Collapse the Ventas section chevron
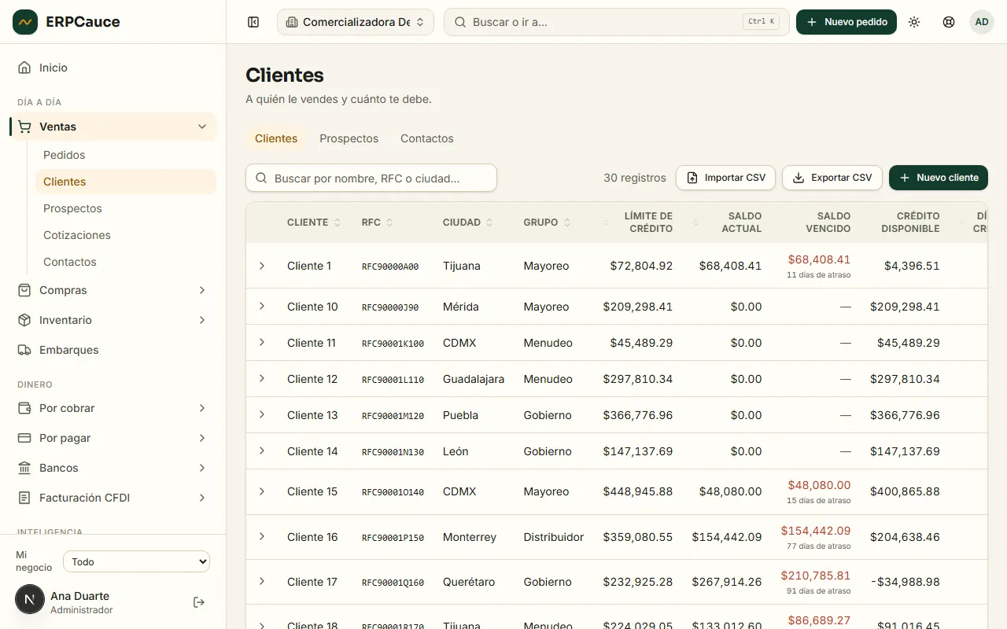1007x629 pixels. tap(202, 127)
